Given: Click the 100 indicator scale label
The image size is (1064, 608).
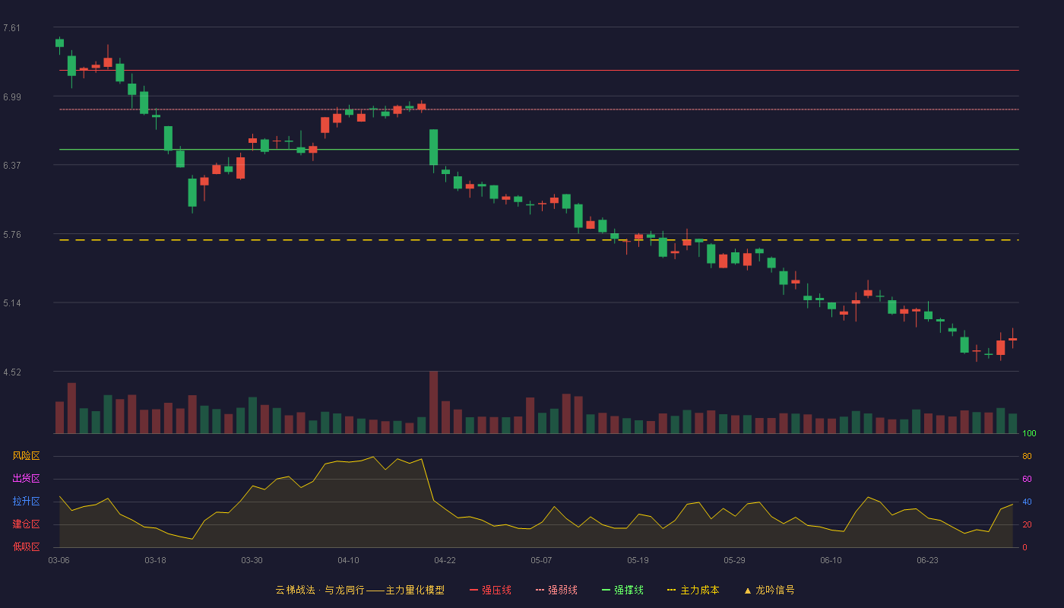Looking at the screenshot, I should (1029, 434).
